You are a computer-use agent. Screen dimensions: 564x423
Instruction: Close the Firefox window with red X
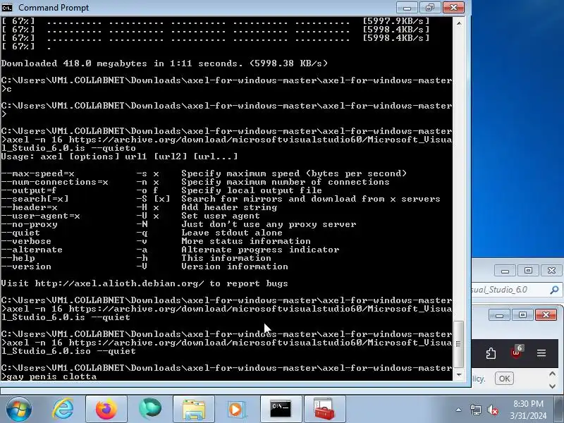tap(546, 315)
